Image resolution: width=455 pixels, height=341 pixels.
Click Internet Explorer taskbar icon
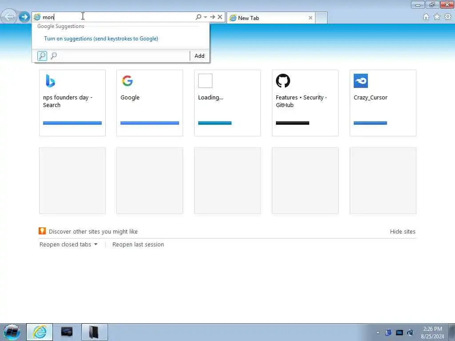(40, 332)
